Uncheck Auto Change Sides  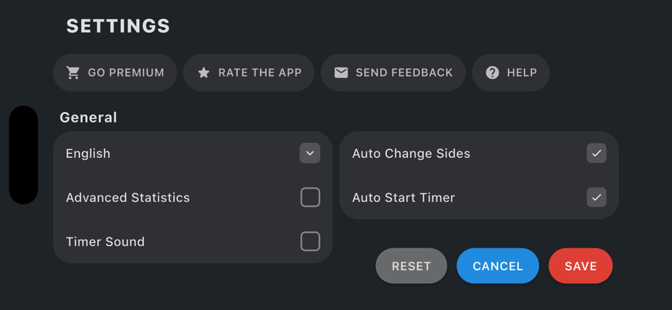[x=596, y=153]
